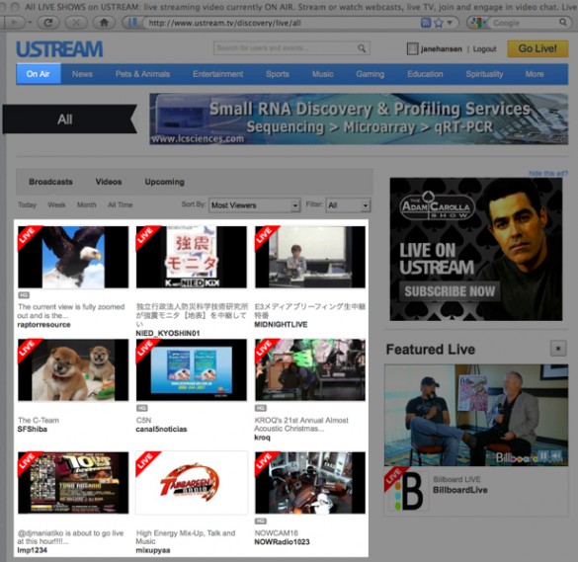Click the browser stop button

point(76,23)
